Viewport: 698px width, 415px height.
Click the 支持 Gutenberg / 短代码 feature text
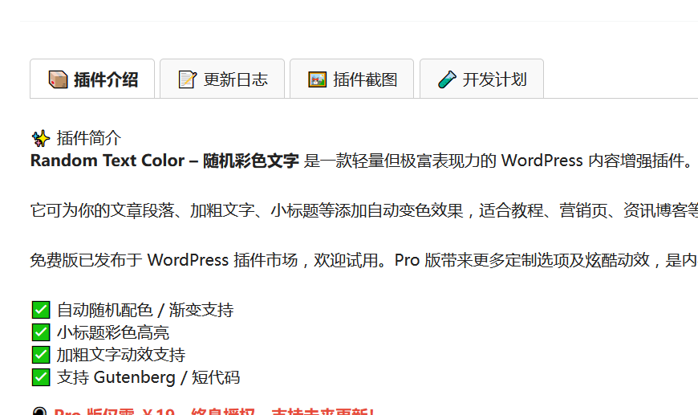click(148, 377)
